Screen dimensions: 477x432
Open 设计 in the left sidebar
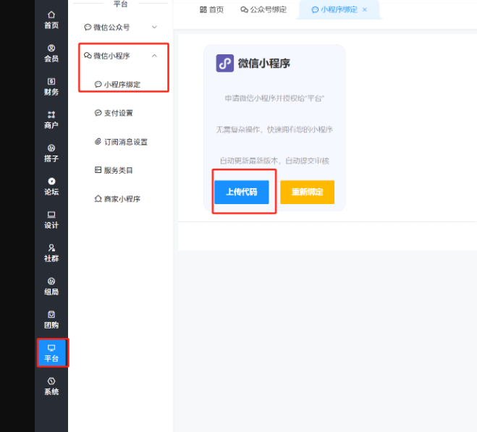pos(51,219)
